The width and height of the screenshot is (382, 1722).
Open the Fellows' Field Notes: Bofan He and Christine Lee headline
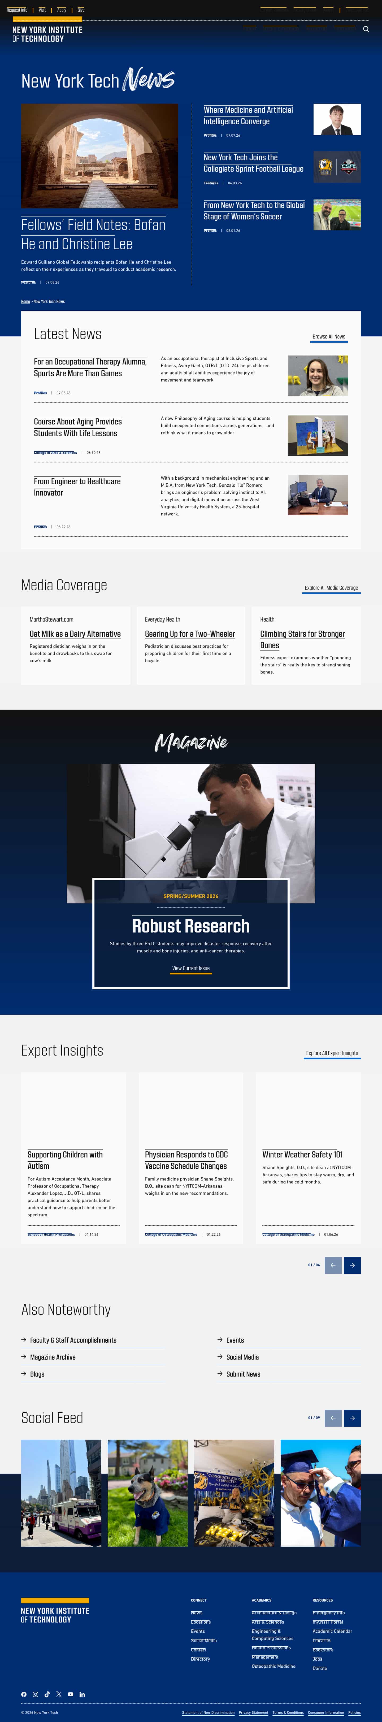(x=93, y=234)
